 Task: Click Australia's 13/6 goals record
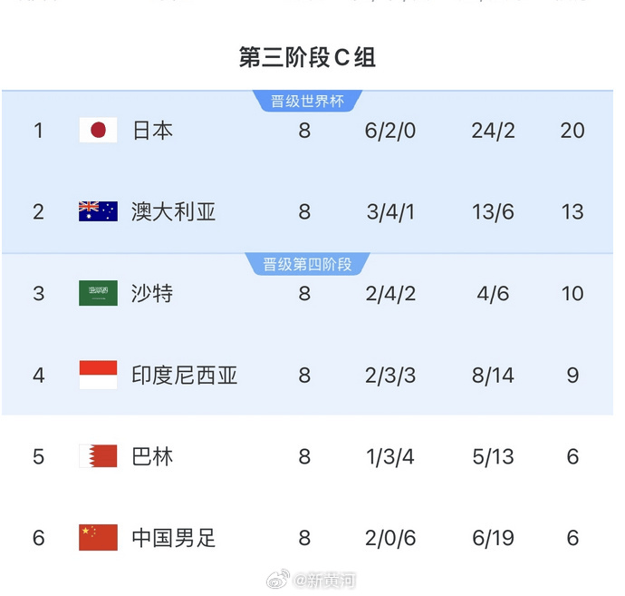(493, 212)
